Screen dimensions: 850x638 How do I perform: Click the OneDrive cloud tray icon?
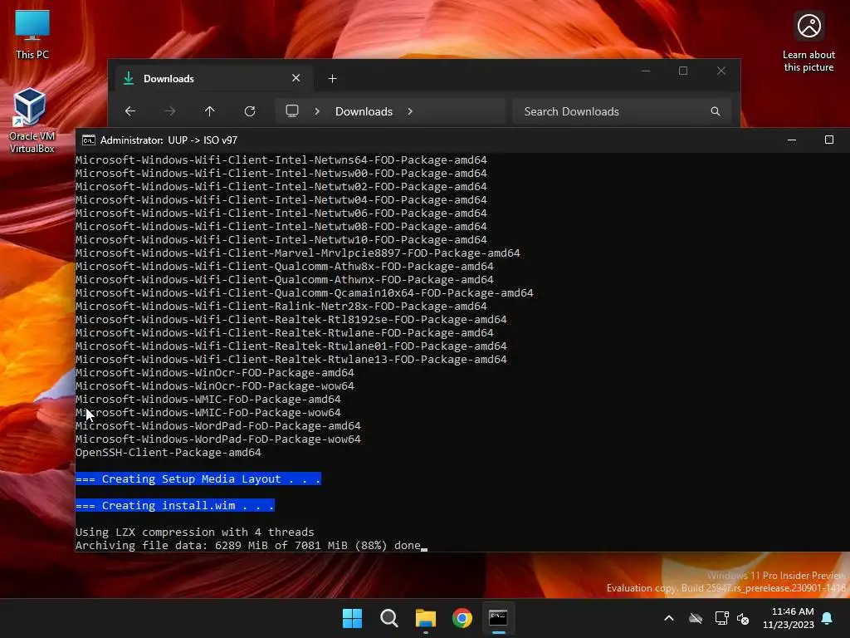point(696,618)
